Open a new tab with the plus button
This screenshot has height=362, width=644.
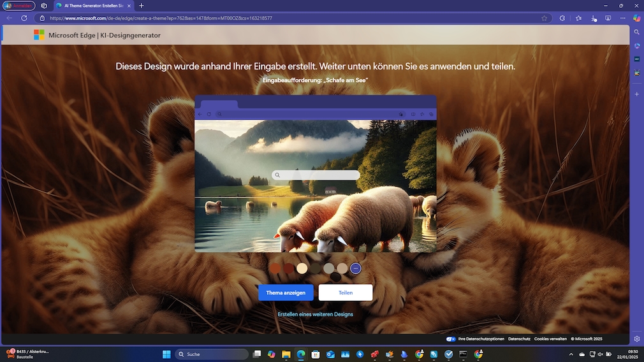pyautogui.click(x=142, y=6)
